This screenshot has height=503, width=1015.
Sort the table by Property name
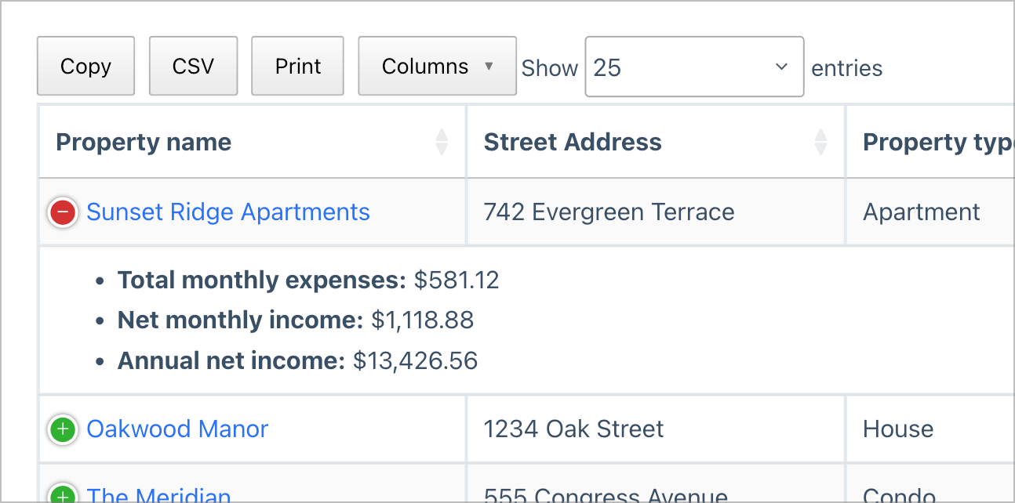[x=144, y=142]
